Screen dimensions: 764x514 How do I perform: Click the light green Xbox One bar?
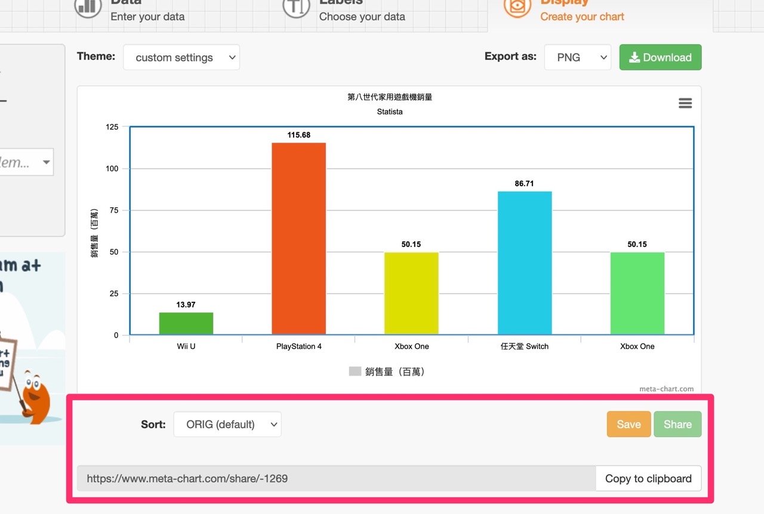637,293
